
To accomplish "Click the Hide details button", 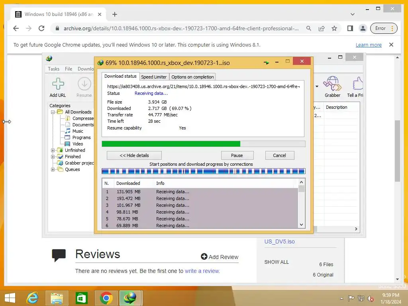I will (134, 155).
